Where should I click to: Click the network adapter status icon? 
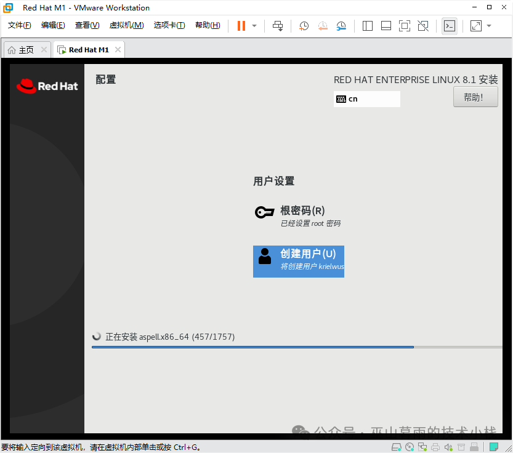[422, 446]
